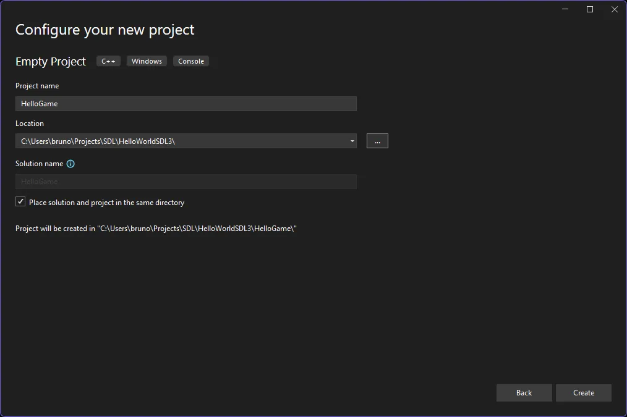Screen dimensions: 627x417
Task: Click the disabled Solution name field
Action: [186, 182]
